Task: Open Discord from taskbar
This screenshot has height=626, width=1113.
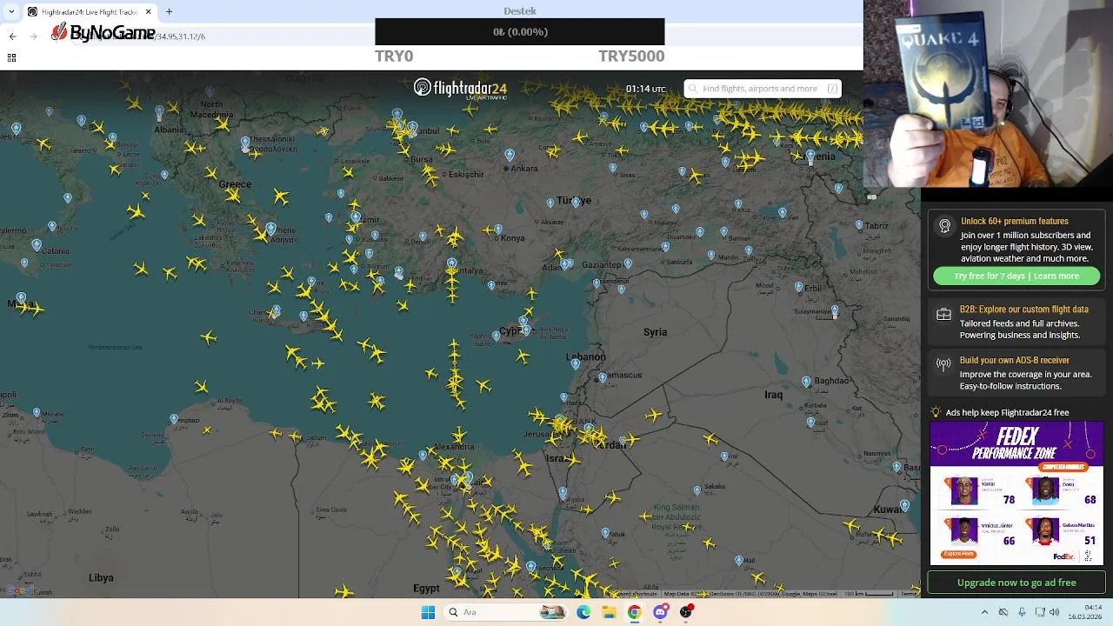Action: (x=661, y=612)
